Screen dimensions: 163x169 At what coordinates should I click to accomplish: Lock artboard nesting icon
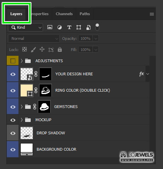(x=51, y=50)
